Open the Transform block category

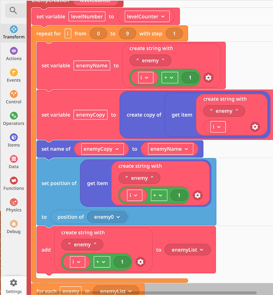pos(13,33)
